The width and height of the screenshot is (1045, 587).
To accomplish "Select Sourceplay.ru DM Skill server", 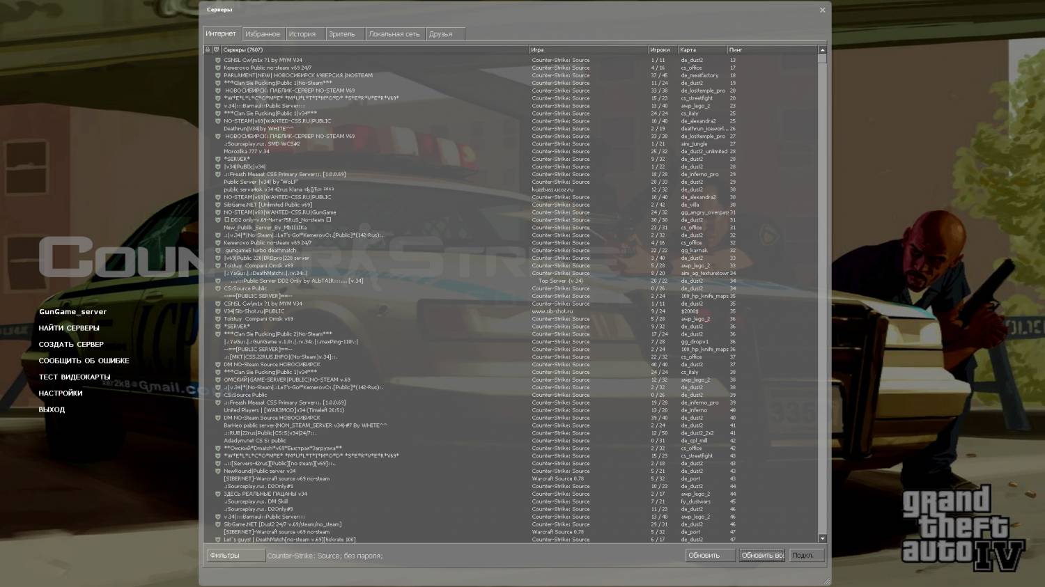I will pos(511,501).
